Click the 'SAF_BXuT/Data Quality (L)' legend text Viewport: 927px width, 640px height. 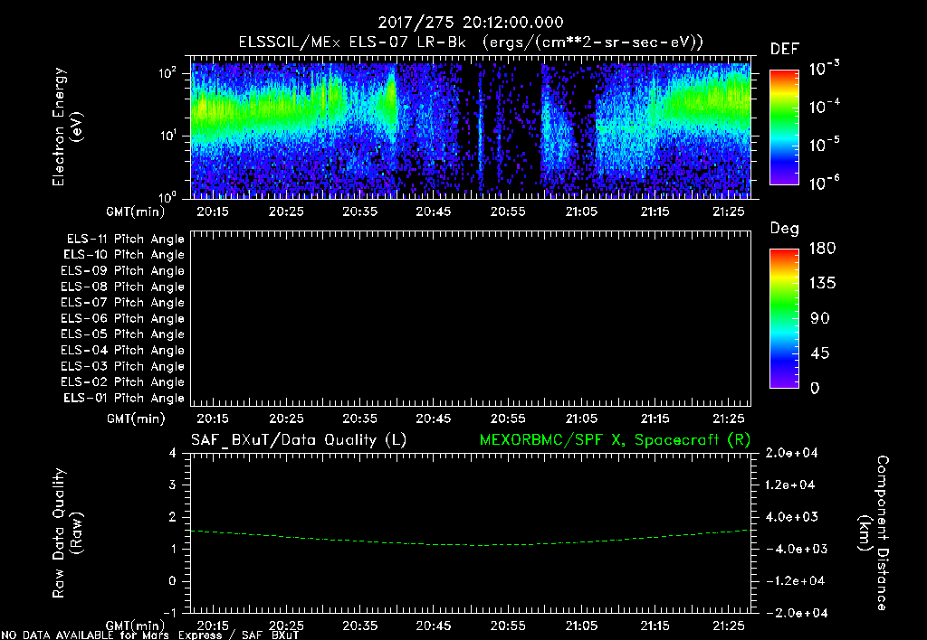pos(299,440)
